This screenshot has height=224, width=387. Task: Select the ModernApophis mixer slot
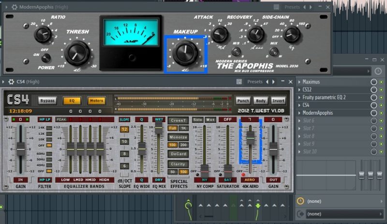333,113
